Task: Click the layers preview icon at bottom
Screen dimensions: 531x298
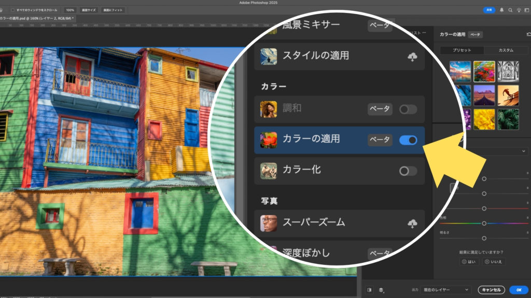Action: (381, 290)
